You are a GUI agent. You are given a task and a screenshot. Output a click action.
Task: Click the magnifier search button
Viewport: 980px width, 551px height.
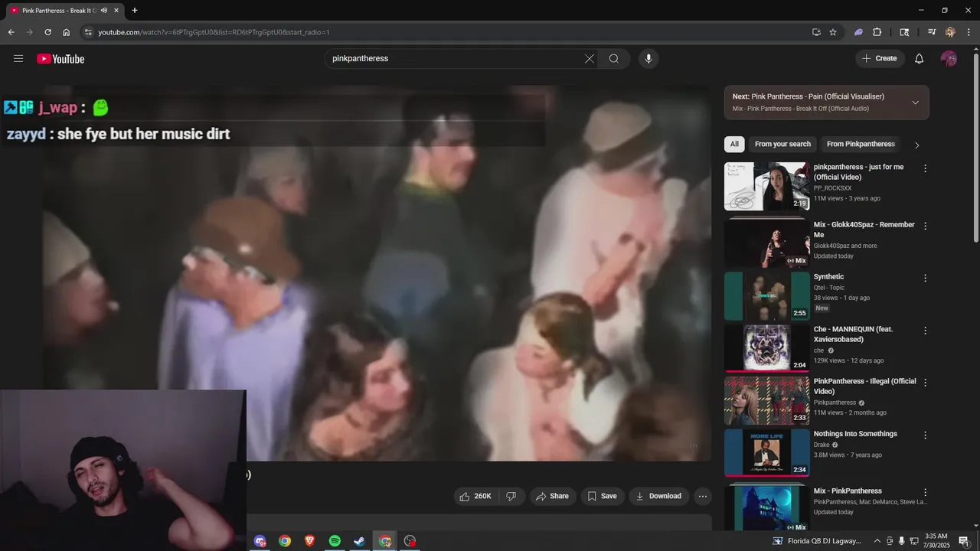tap(614, 59)
